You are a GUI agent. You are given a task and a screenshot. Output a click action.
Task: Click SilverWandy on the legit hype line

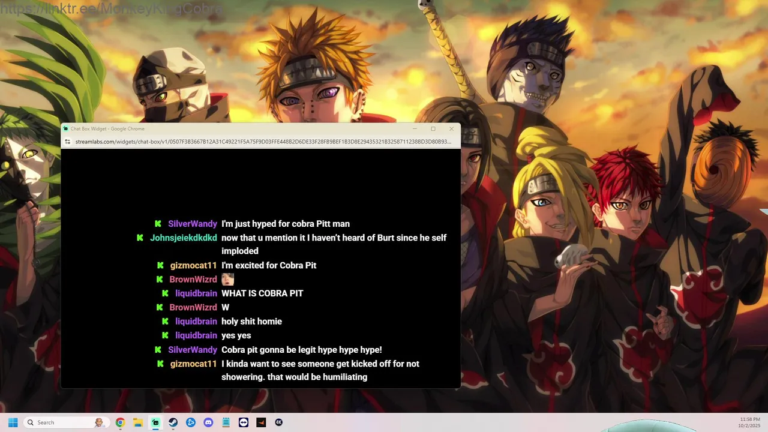click(193, 350)
